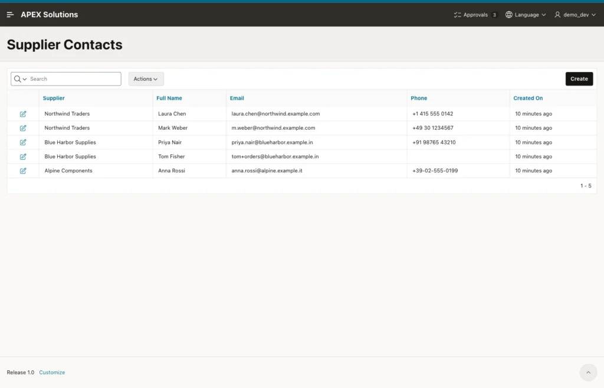Click phone number +91 98765 43210
Screen dimensions: 604x388
[x=434, y=143]
